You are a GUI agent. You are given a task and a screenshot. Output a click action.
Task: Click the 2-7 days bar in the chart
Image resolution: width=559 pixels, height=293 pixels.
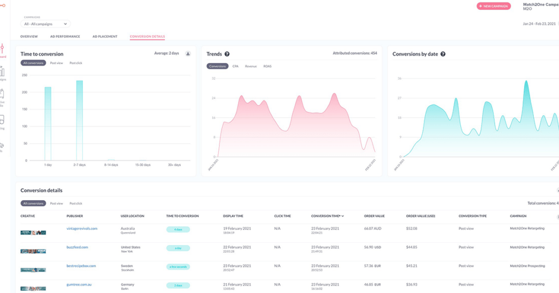pyautogui.click(x=79, y=120)
